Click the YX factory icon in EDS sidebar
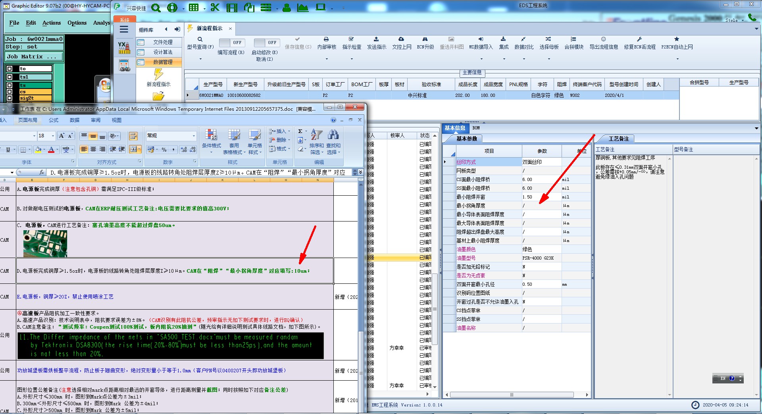 point(124,47)
